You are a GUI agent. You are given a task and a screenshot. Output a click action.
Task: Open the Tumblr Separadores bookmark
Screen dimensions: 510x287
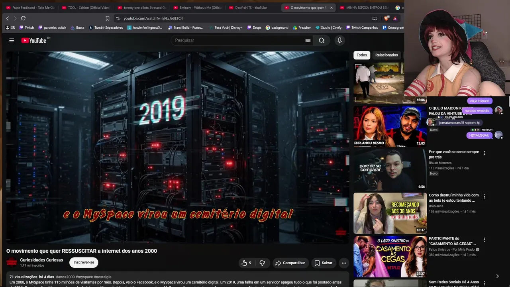click(106, 28)
